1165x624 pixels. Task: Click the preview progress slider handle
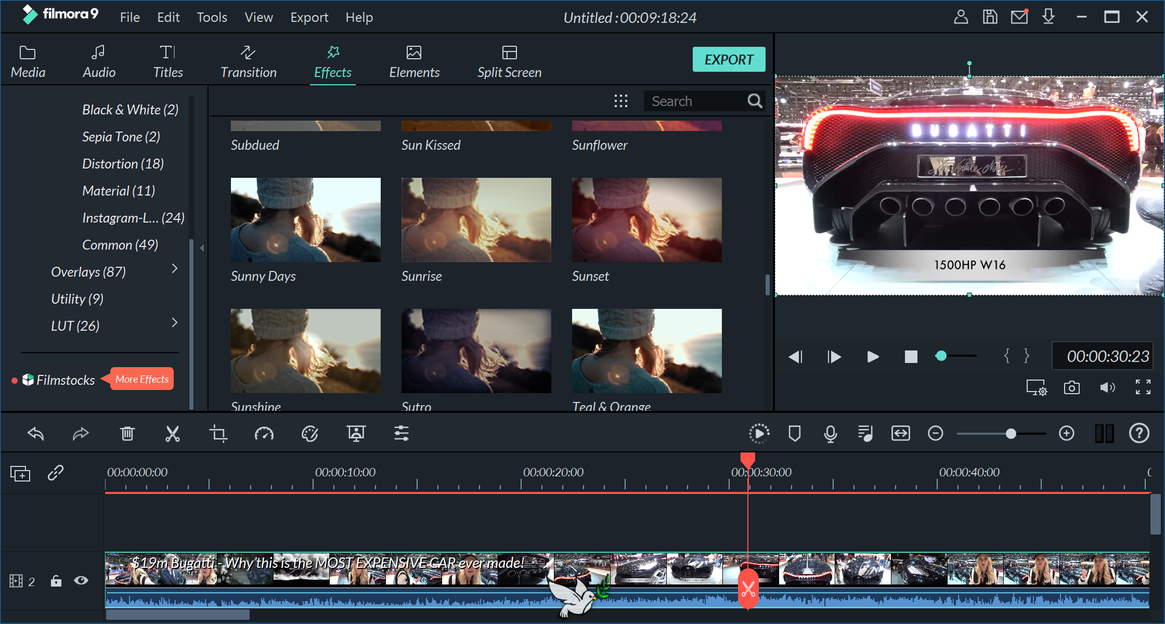pyautogui.click(x=941, y=356)
